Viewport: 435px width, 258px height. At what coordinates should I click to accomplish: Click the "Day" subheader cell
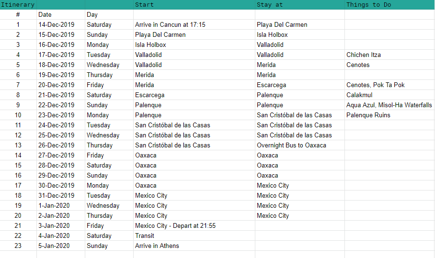tap(92, 15)
